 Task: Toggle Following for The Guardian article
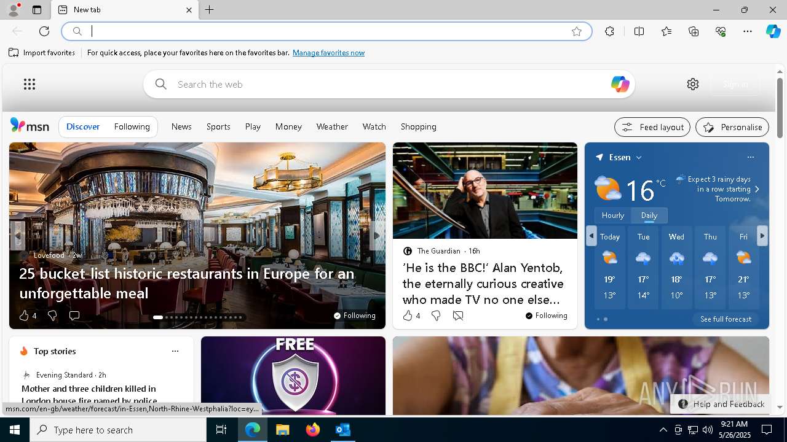(546, 316)
